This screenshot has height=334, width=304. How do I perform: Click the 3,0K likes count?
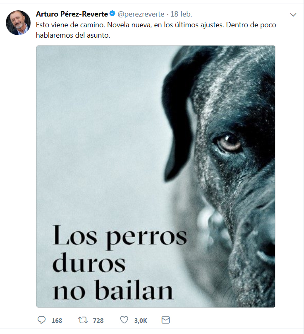(x=141, y=321)
